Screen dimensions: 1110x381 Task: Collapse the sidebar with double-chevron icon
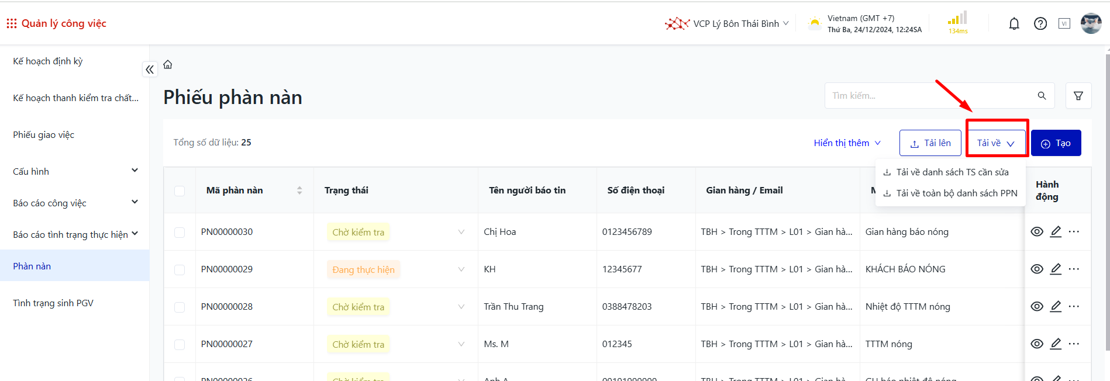[150, 70]
